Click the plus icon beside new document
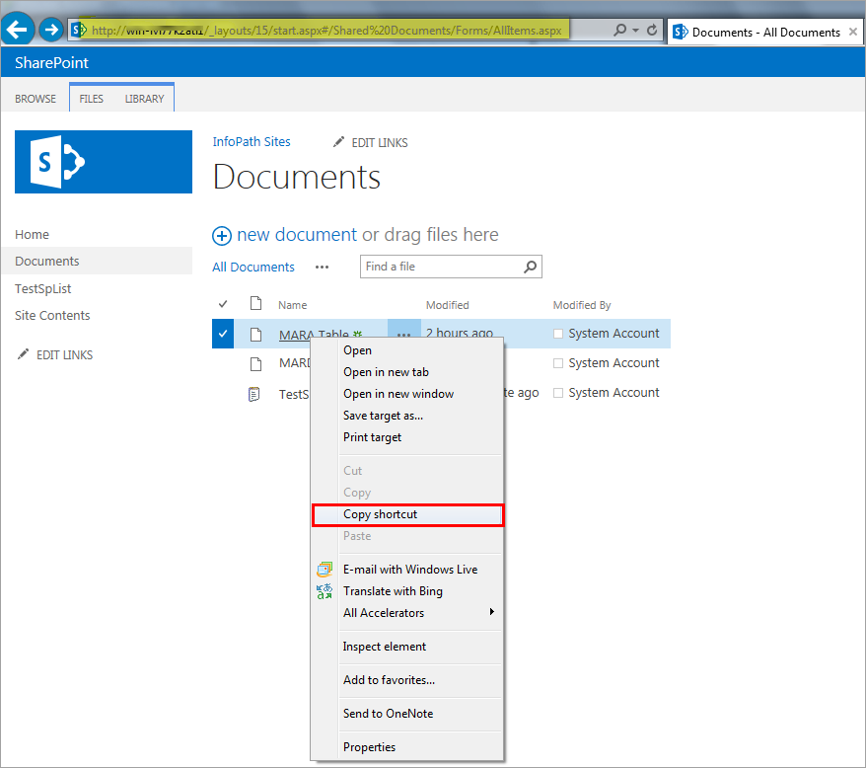866x768 pixels. (x=223, y=236)
